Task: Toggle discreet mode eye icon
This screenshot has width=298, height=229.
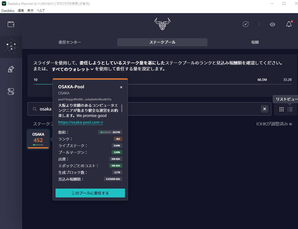Action: tap(272, 24)
